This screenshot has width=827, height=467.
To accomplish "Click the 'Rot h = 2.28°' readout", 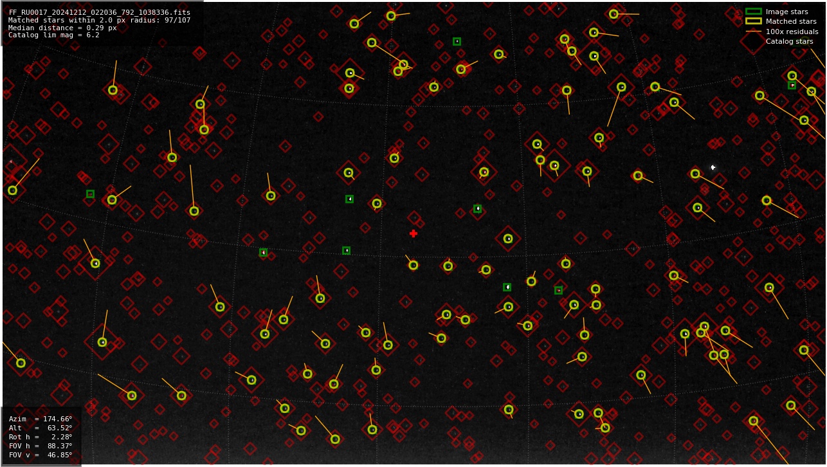I will pyautogui.click(x=41, y=437).
